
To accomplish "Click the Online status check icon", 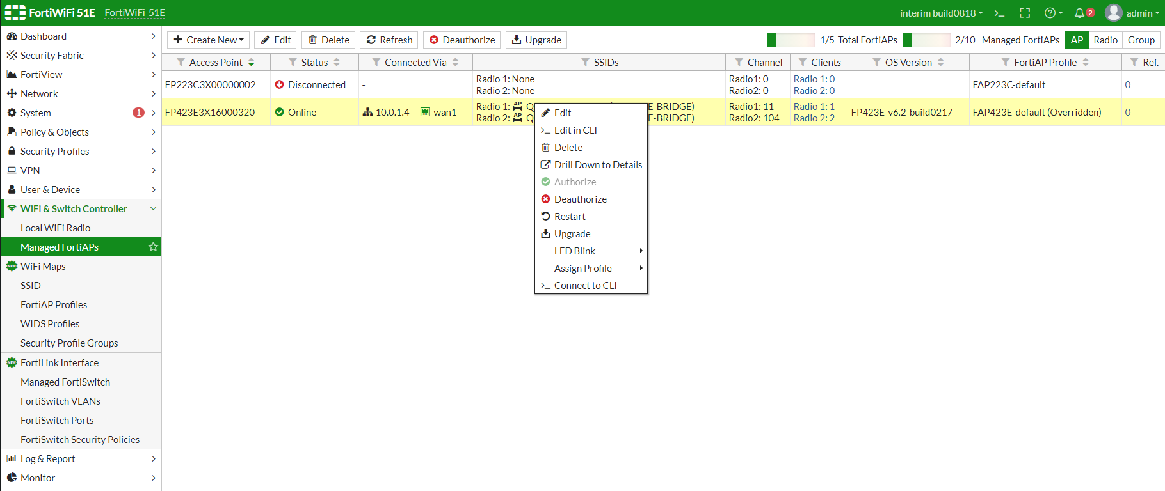I will coord(279,112).
